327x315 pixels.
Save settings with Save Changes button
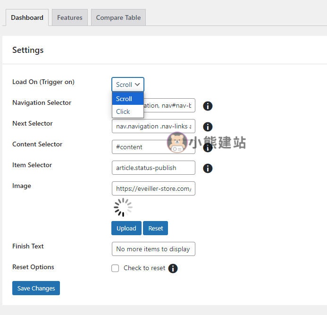(x=36, y=288)
